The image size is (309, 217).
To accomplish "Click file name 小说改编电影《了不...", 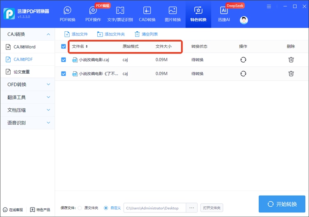I will [98, 74].
